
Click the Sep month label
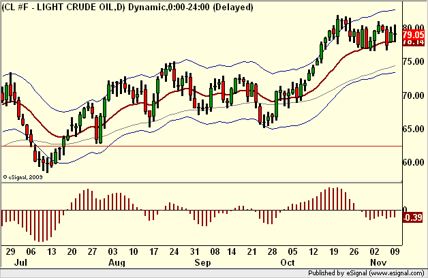[202, 262]
